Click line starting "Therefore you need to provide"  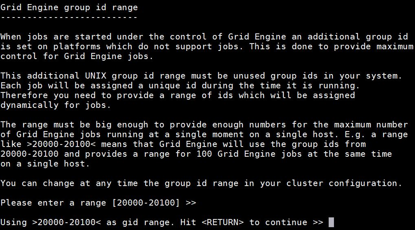point(178,96)
